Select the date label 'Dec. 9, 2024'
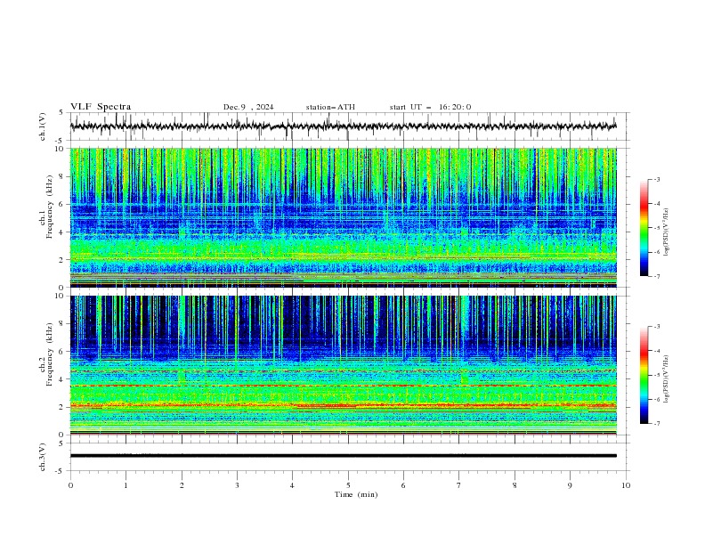The height and width of the screenshot is (545, 705). point(248,107)
